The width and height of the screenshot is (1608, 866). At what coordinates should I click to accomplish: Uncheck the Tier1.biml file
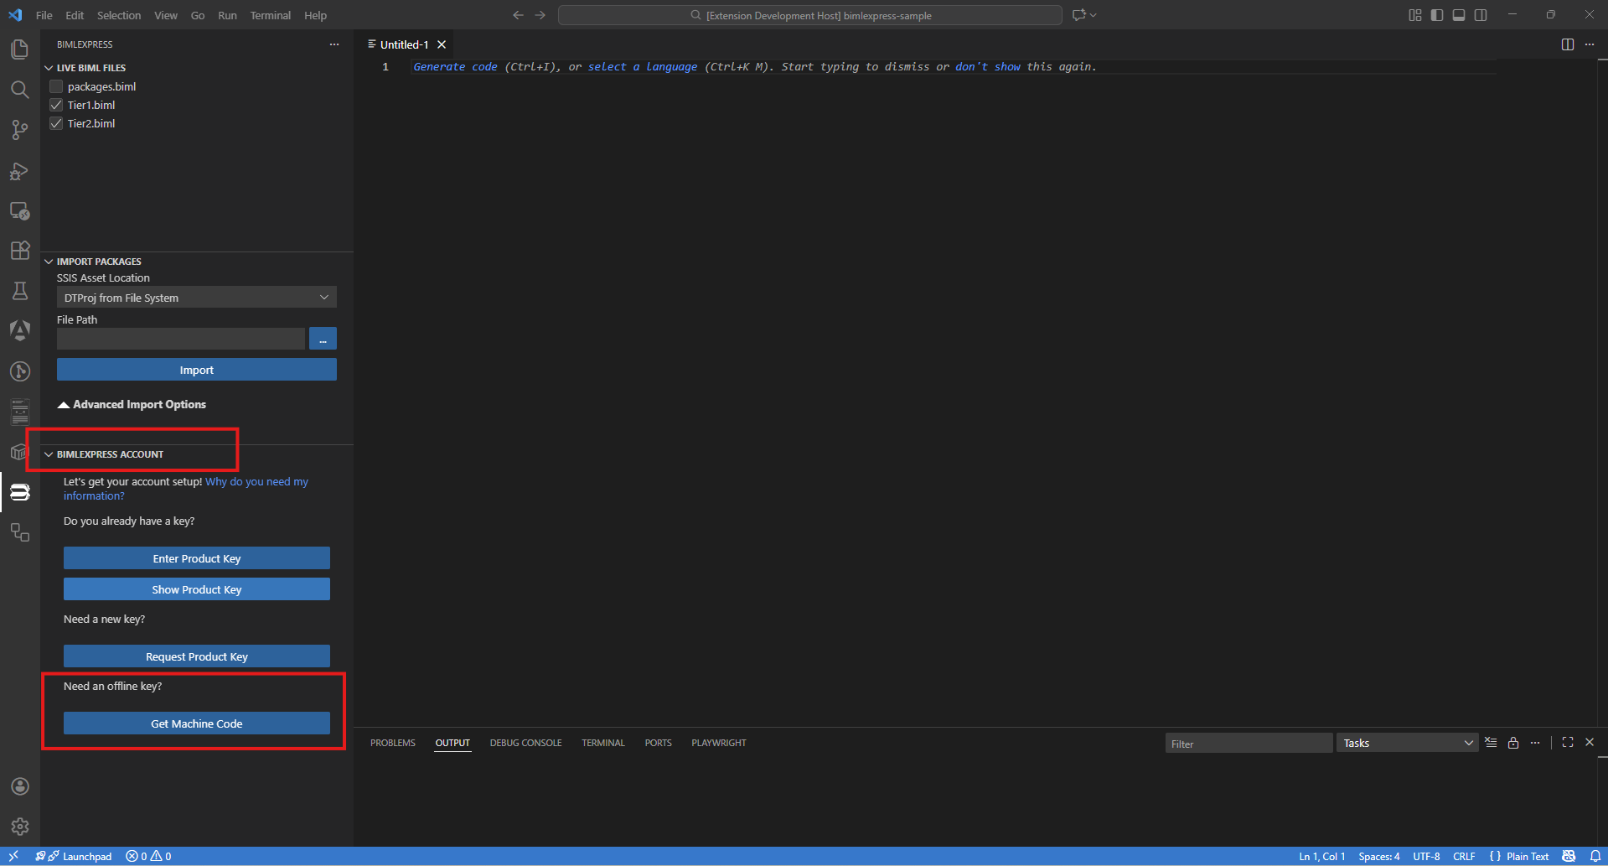pyautogui.click(x=56, y=105)
